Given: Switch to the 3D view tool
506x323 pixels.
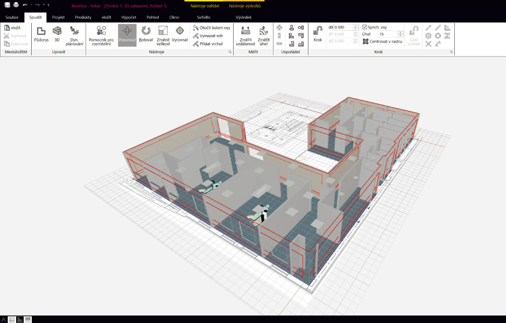Looking at the screenshot, I should (57, 34).
